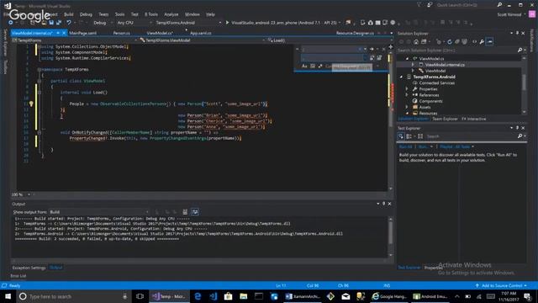Switch to the Team Explorer tab
Image resolution: width=538 pixels, height=303 pixels.
pos(445,119)
